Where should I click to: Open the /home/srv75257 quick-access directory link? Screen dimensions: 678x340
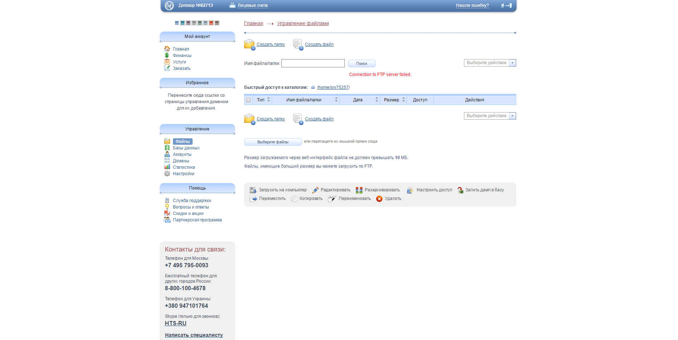coord(333,87)
